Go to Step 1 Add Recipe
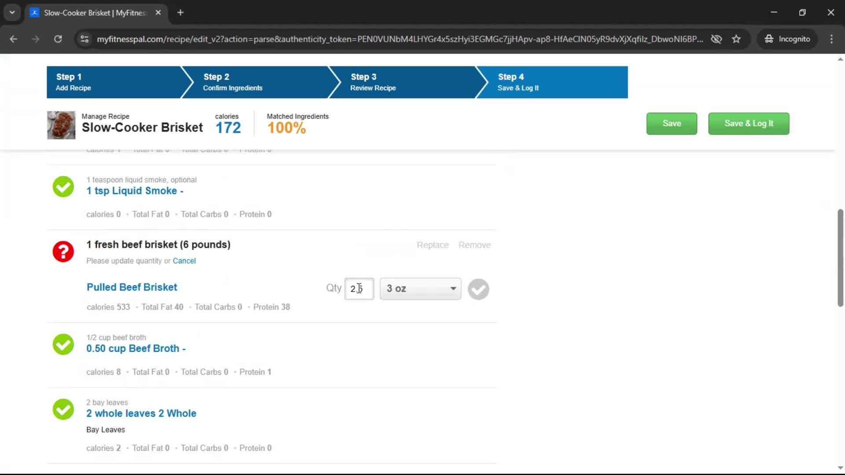The image size is (845, 475). 114,82
